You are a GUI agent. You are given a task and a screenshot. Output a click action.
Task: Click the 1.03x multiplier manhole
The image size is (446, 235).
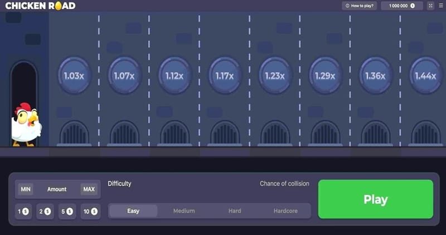click(74, 76)
